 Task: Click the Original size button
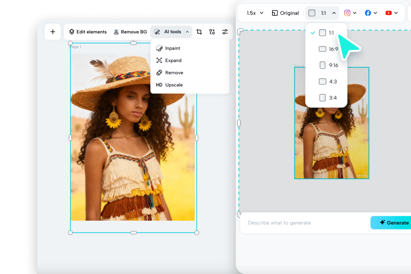point(285,13)
